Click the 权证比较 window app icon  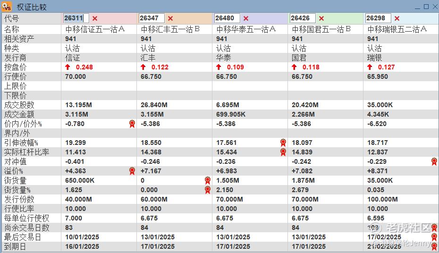pyautogui.click(x=7, y=7)
